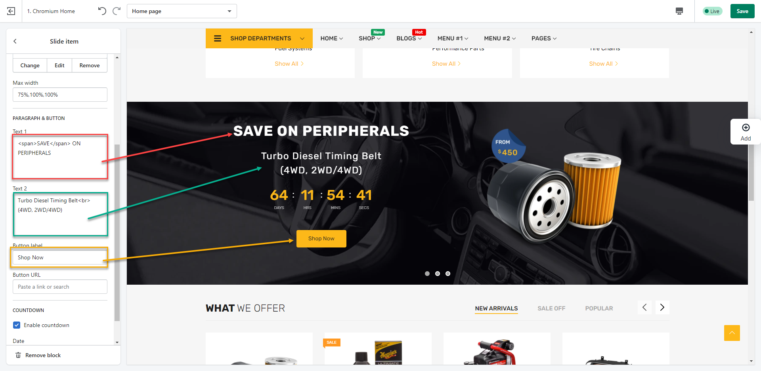Go back from Slide item panel
Image resolution: width=761 pixels, height=371 pixels.
(15, 41)
